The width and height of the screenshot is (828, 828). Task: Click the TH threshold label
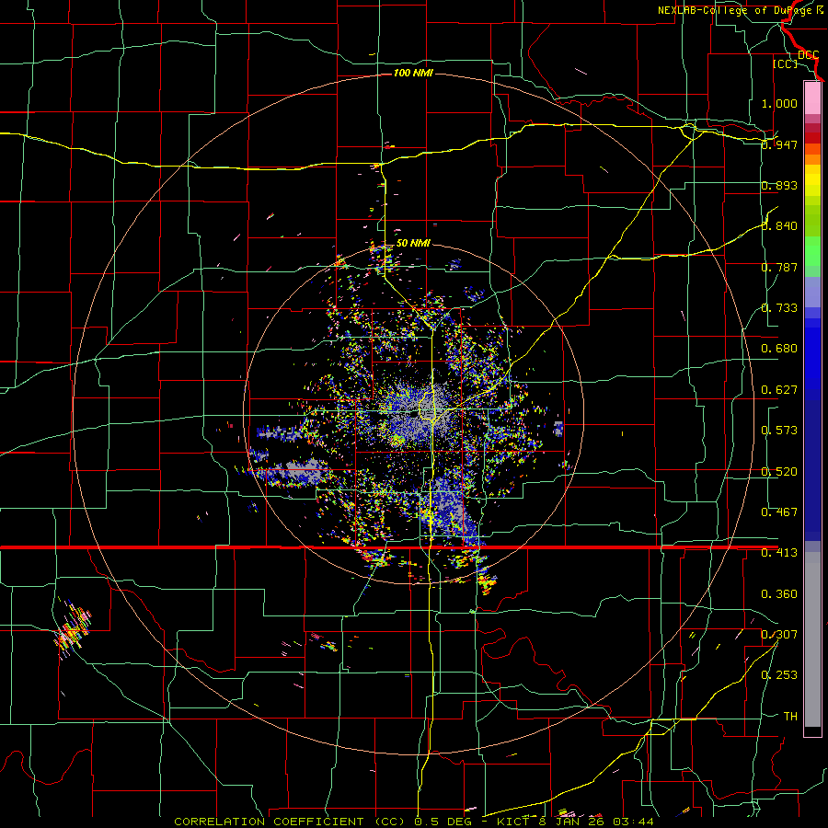point(790,717)
